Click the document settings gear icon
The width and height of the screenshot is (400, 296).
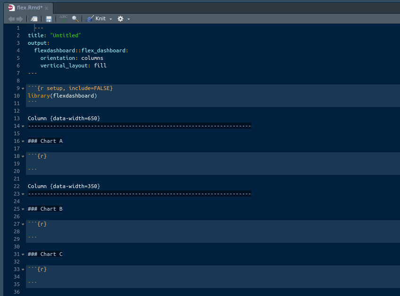tap(120, 19)
